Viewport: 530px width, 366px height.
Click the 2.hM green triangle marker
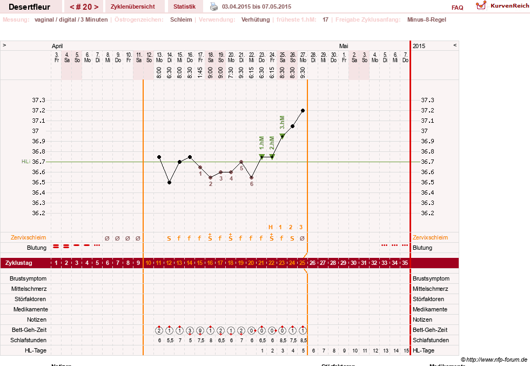coord(272,156)
